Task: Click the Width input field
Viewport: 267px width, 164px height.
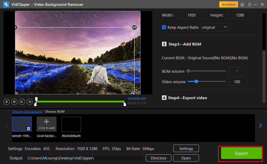Action: pyautogui.click(x=191, y=15)
